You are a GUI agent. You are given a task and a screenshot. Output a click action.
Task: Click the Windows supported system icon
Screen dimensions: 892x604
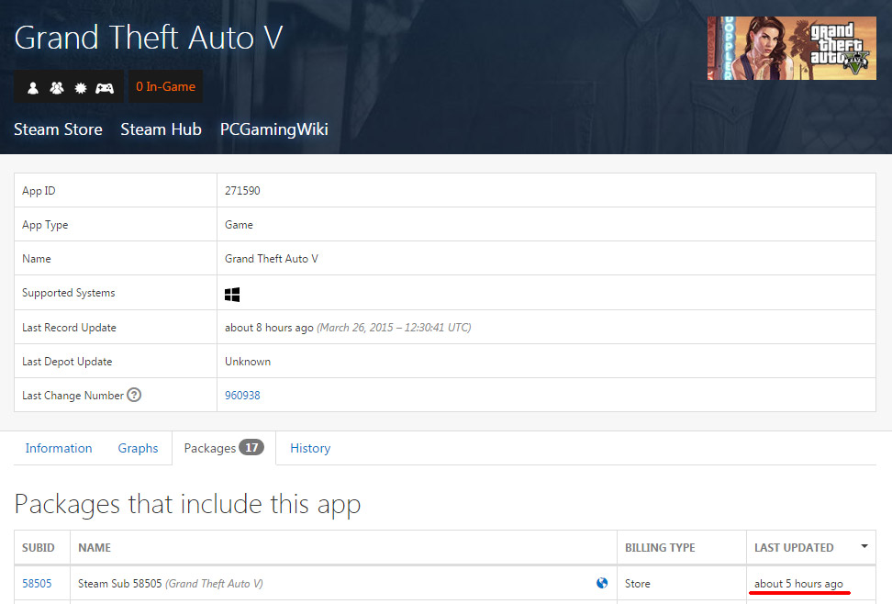(x=232, y=295)
